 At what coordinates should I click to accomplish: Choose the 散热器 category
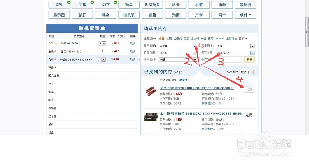pos(245,5)
